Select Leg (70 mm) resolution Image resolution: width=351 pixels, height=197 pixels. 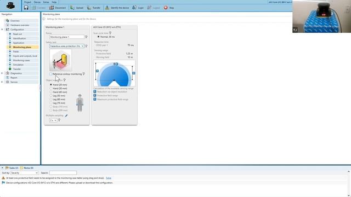click(x=51, y=103)
